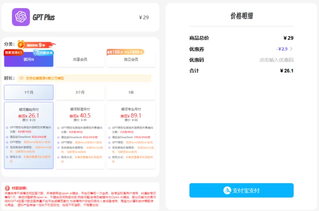The height and width of the screenshot is (211, 319).
Task: Click the 付款说明 heading text
Action: coord(19,188)
